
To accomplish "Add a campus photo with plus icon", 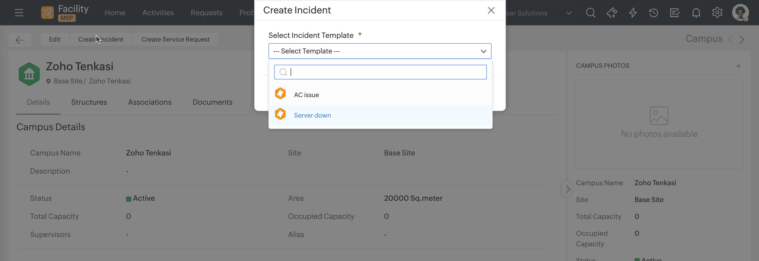I will point(738,66).
